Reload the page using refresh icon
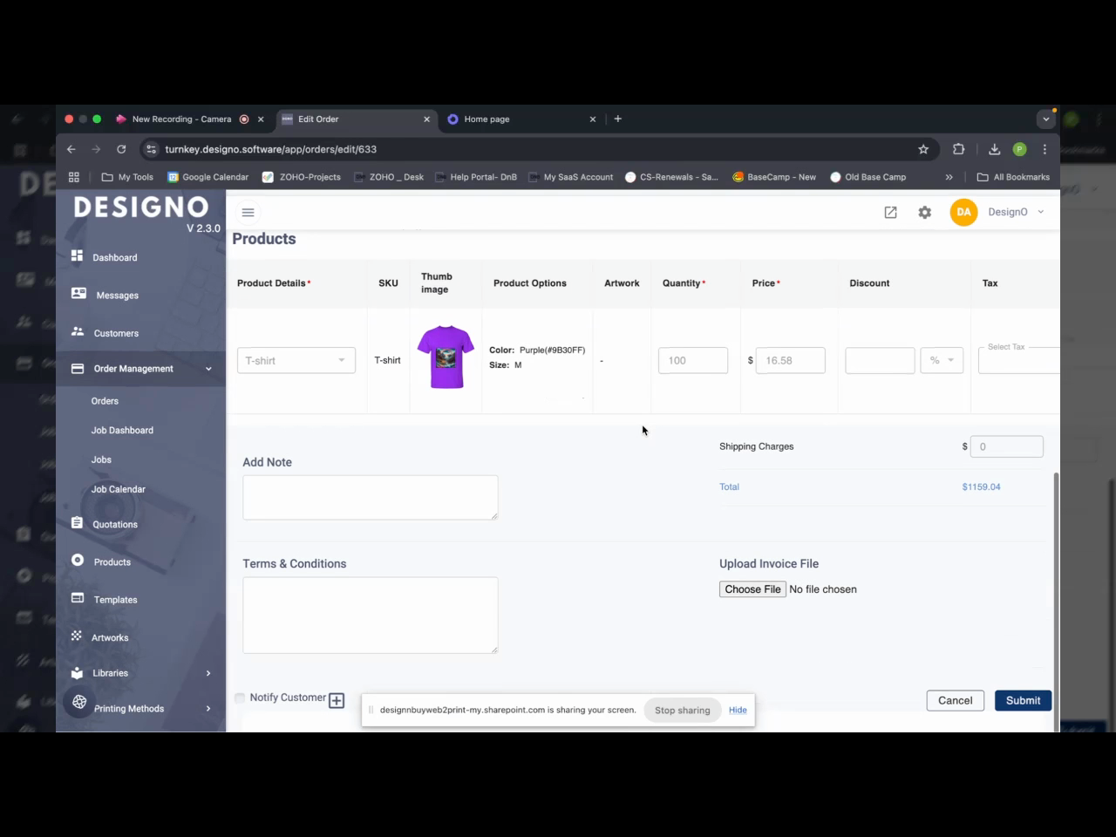The width and height of the screenshot is (1116, 837). coord(121,149)
